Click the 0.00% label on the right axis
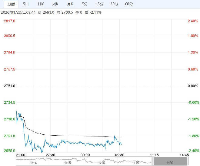This screenshot has height=166, width=200. (x=193, y=86)
